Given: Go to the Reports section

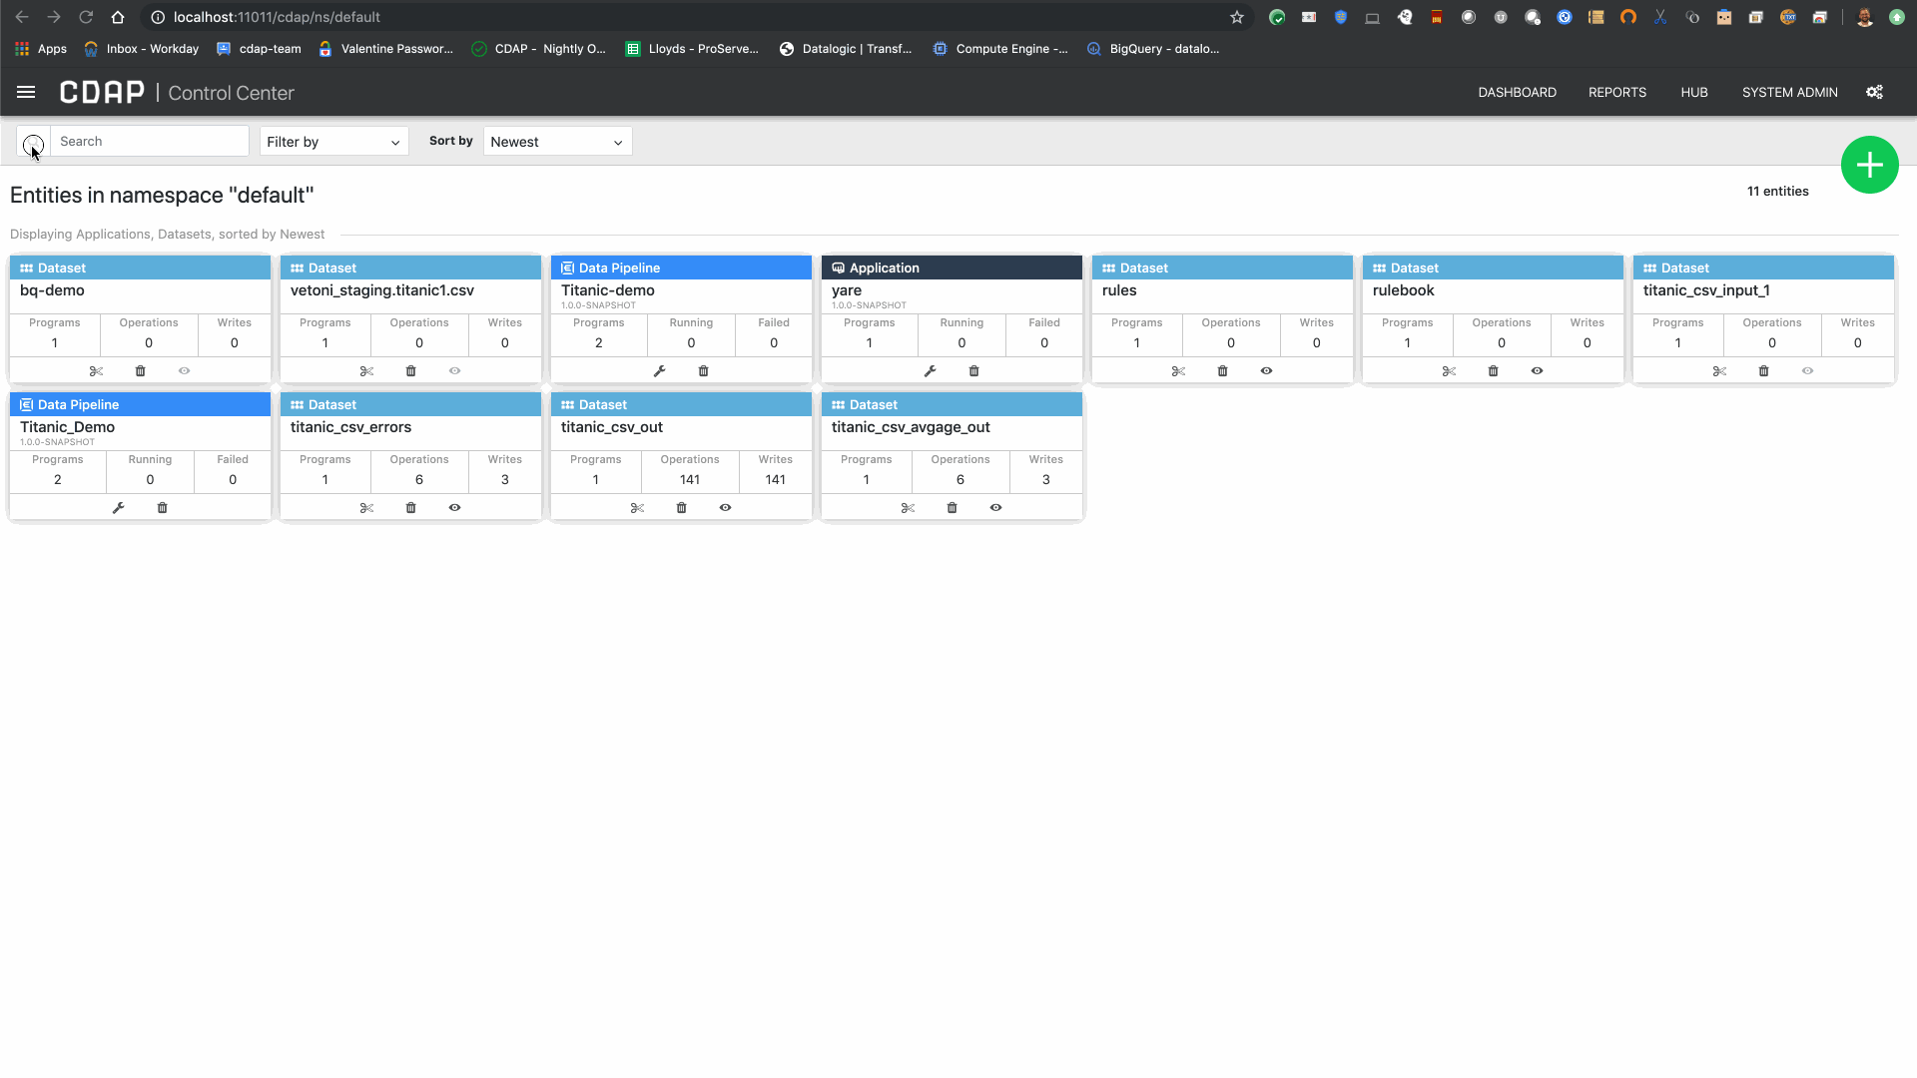Looking at the screenshot, I should [x=1616, y=92].
